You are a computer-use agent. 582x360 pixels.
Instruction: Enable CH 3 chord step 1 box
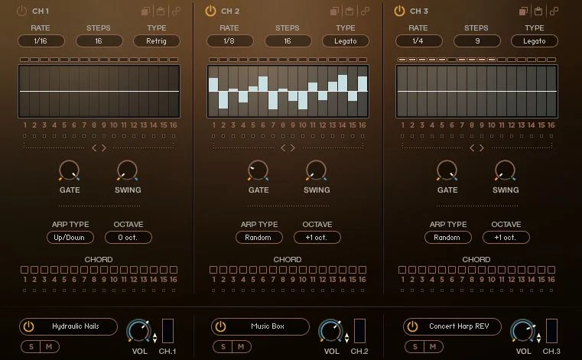402,270
